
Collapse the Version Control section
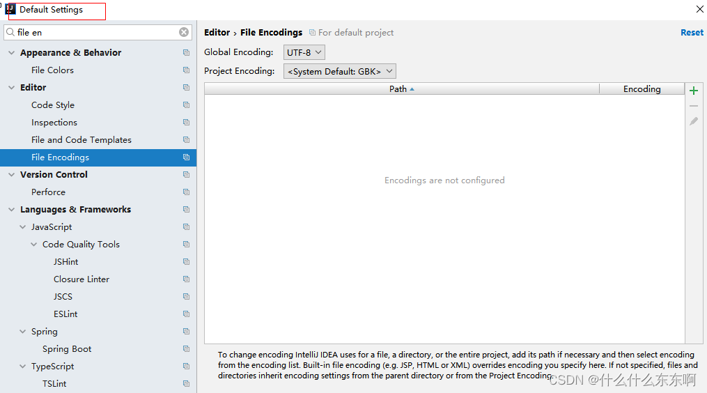coord(12,175)
